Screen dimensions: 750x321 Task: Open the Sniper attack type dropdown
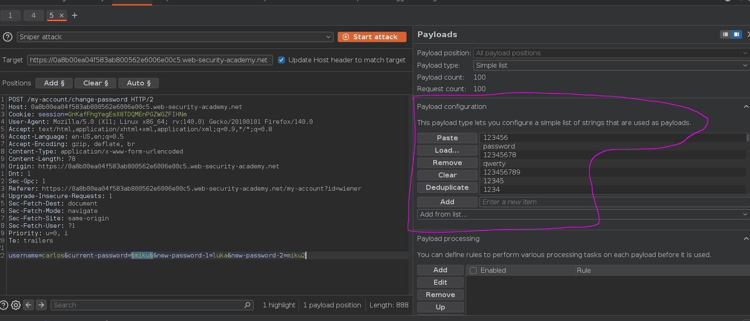pyautogui.click(x=175, y=37)
